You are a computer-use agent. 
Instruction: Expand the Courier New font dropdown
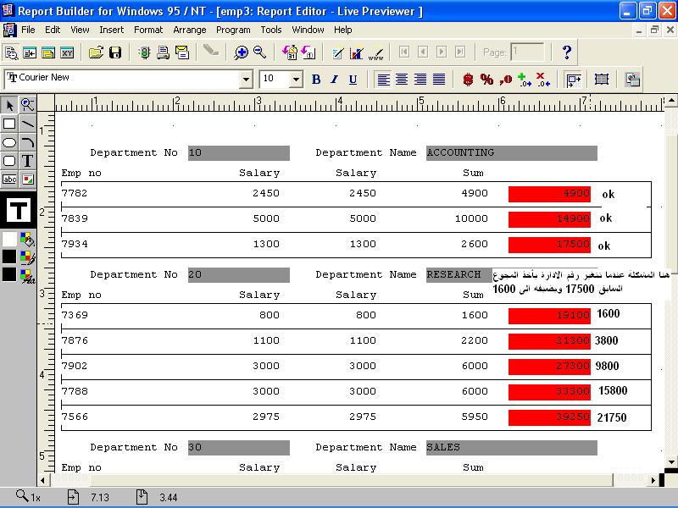pos(246,80)
